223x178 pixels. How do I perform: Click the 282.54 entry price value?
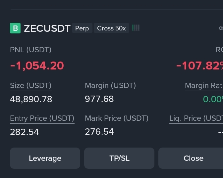coord(25,132)
